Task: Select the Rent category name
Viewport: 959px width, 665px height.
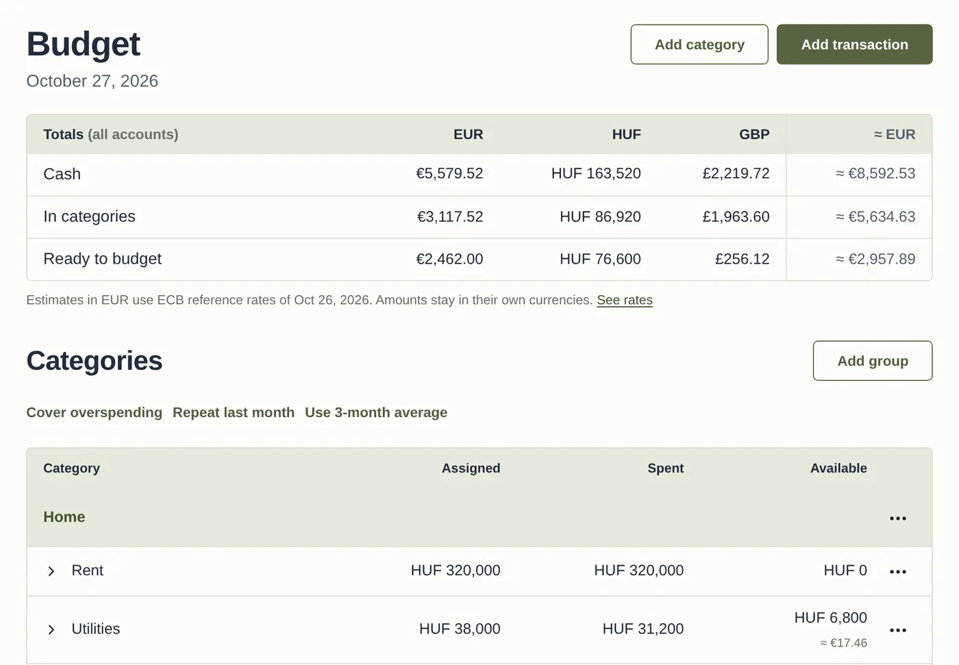Action: click(88, 570)
